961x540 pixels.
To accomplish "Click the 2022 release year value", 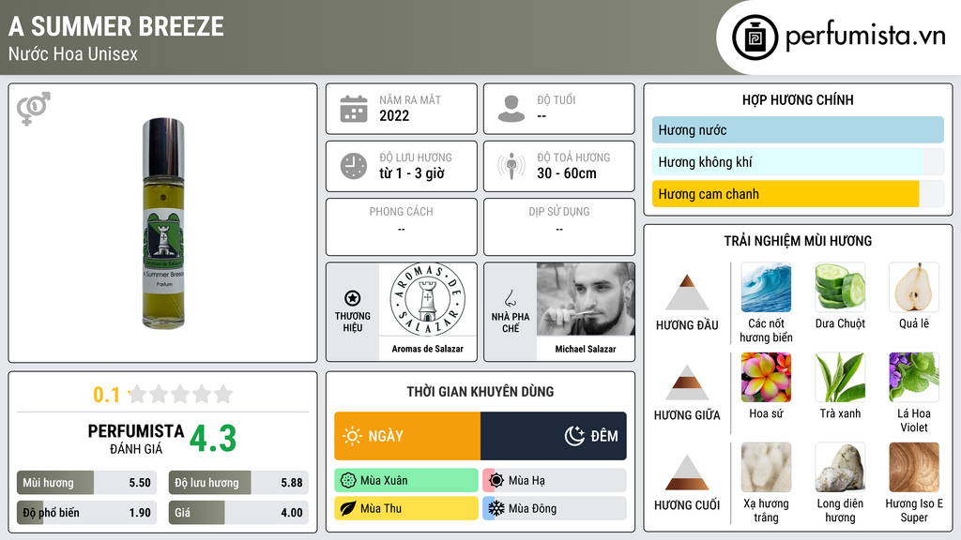I will coord(394,115).
